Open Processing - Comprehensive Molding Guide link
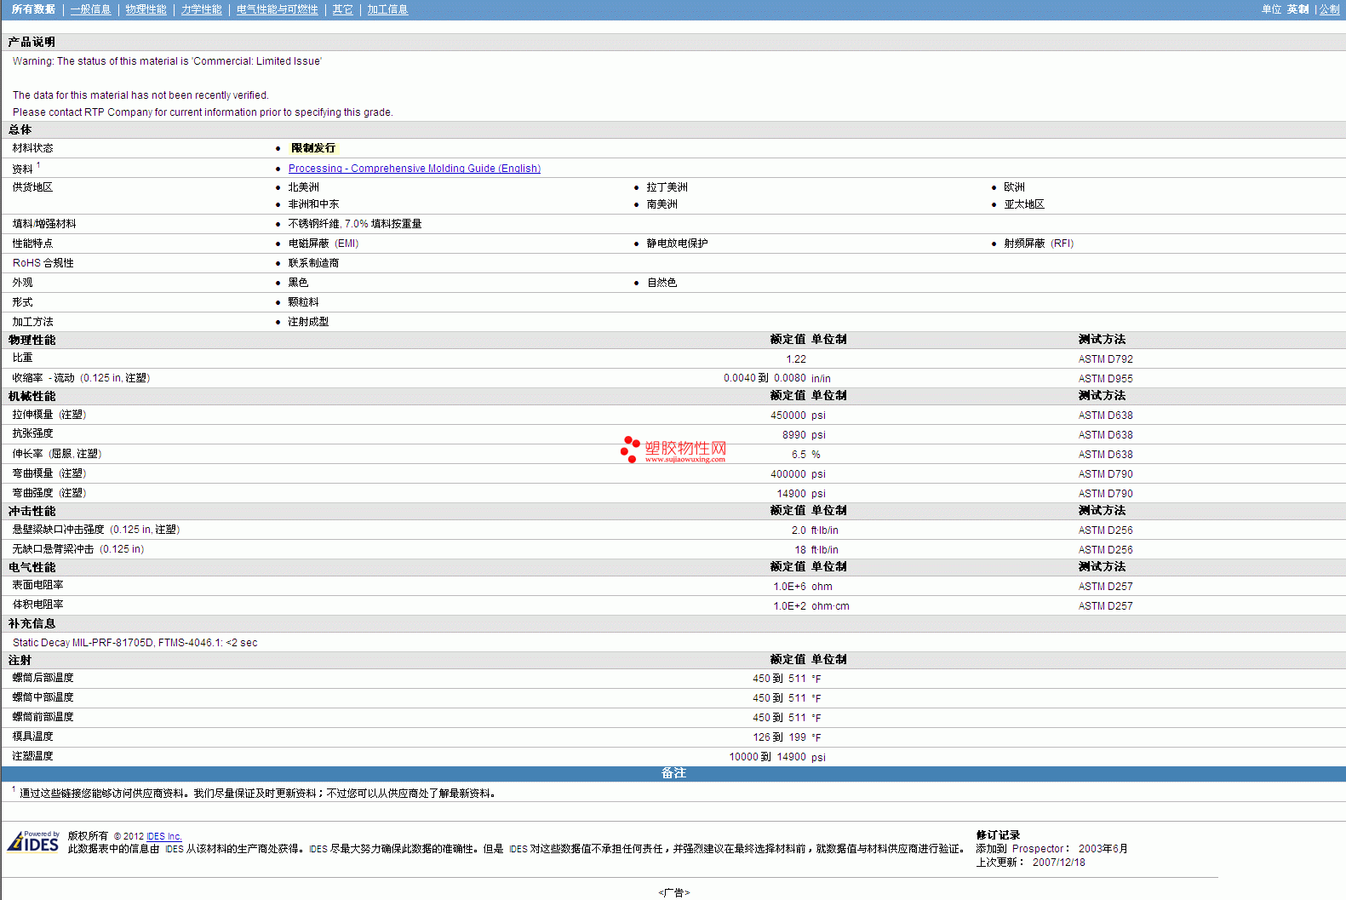This screenshot has width=1346, height=900. pyautogui.click(x=414, y=169)
